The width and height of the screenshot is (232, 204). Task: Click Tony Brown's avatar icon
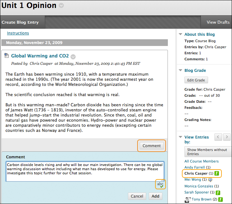(187, 199)
